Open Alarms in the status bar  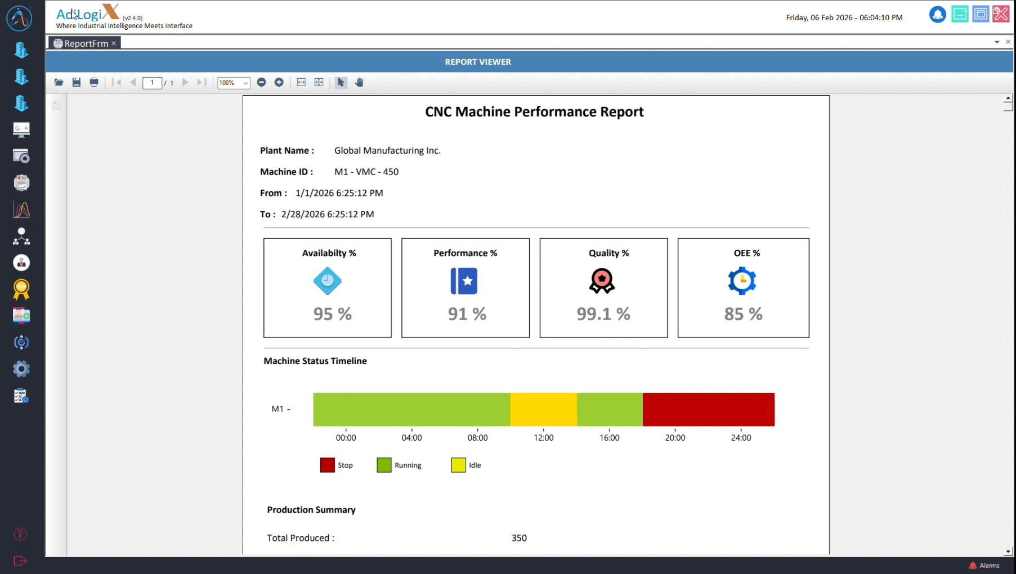(984, 566)
